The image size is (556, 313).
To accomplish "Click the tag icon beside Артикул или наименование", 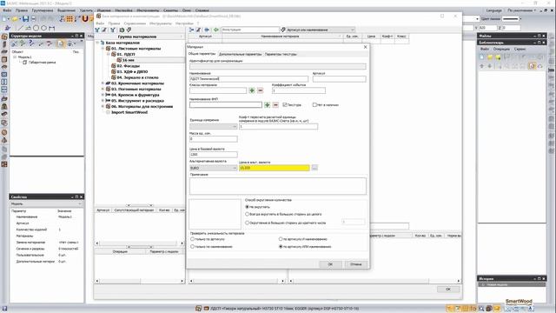I will point(283,30).
